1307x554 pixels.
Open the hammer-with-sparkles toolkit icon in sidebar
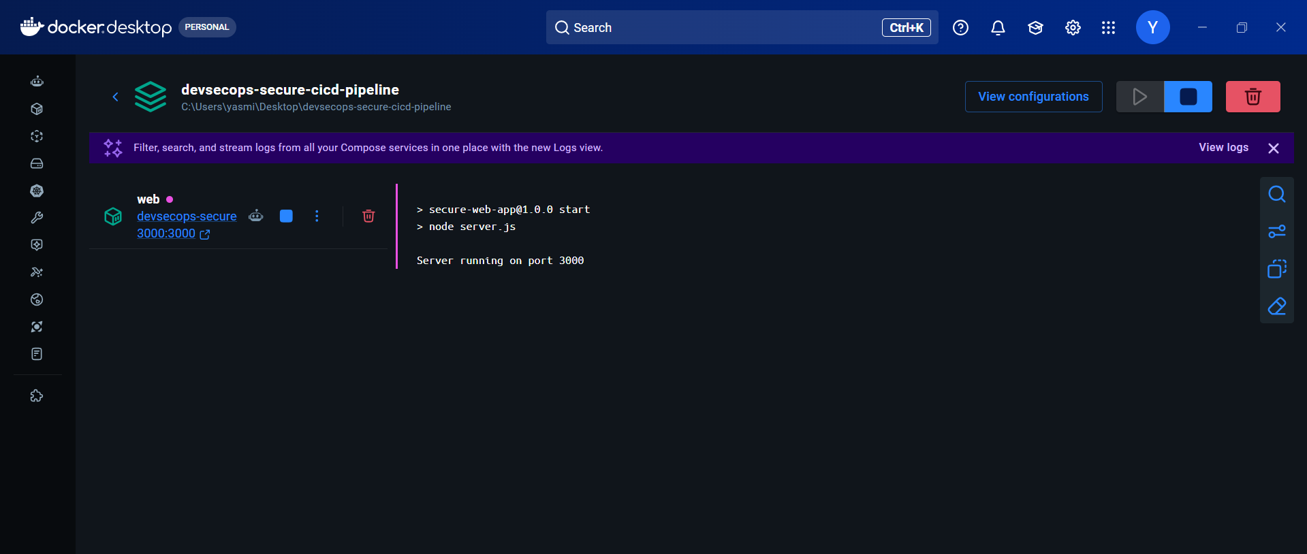point(37,272)
